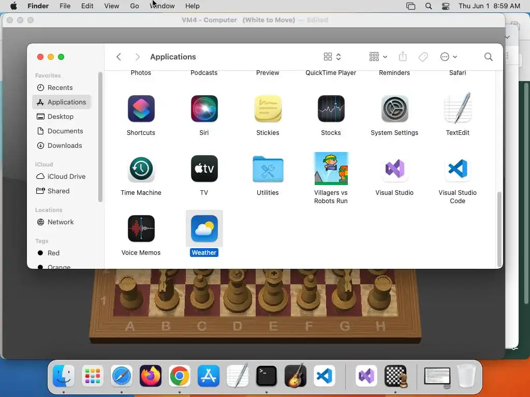Open the Edit menu
Image resolution: width=530 pixels, height=397 pixels.
pos(87,6)
